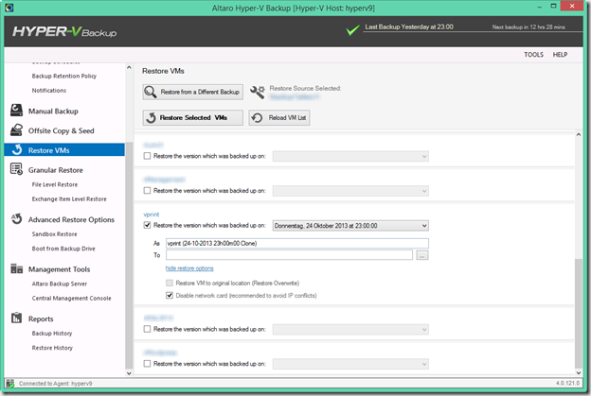This screenshot has height=396, width=591.
Task: Click Reload VM List button
Action: 279,118
